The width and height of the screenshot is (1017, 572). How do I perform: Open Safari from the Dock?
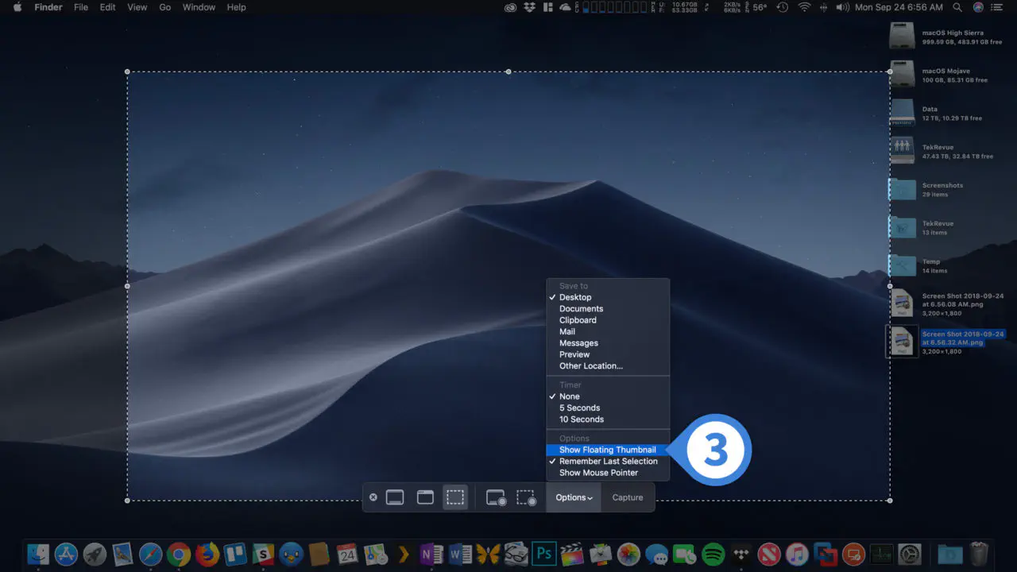tap(150, 554)
